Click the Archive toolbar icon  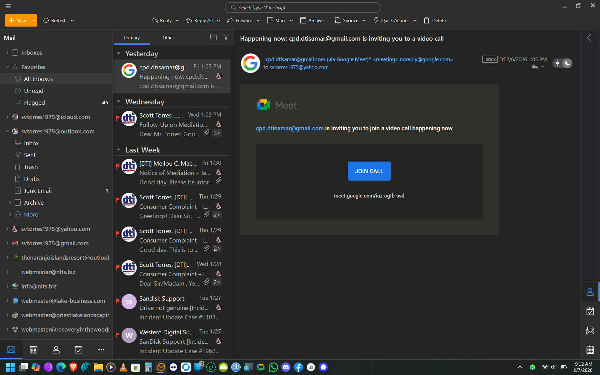pyautogui.click(x=303, y=20)
